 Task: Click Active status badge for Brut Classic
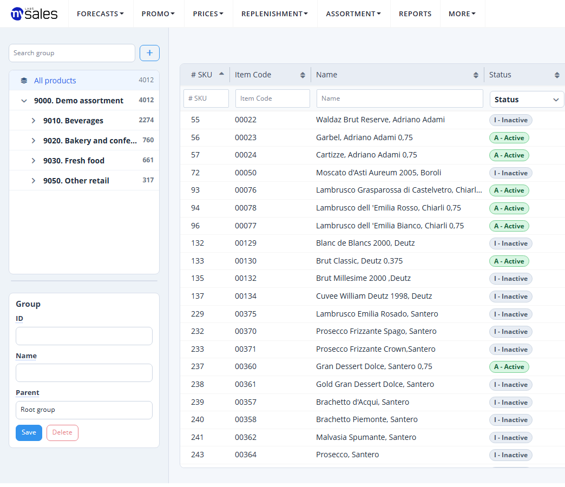[x=509, y=261]
